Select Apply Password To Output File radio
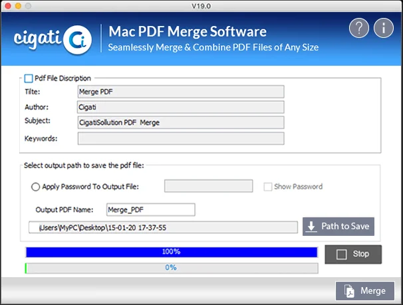The width and height of the screenshot is (403, 305). (35, 187)
